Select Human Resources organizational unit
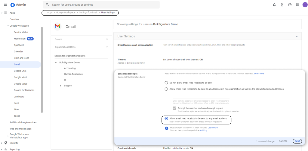 click(x=73, y=74)
